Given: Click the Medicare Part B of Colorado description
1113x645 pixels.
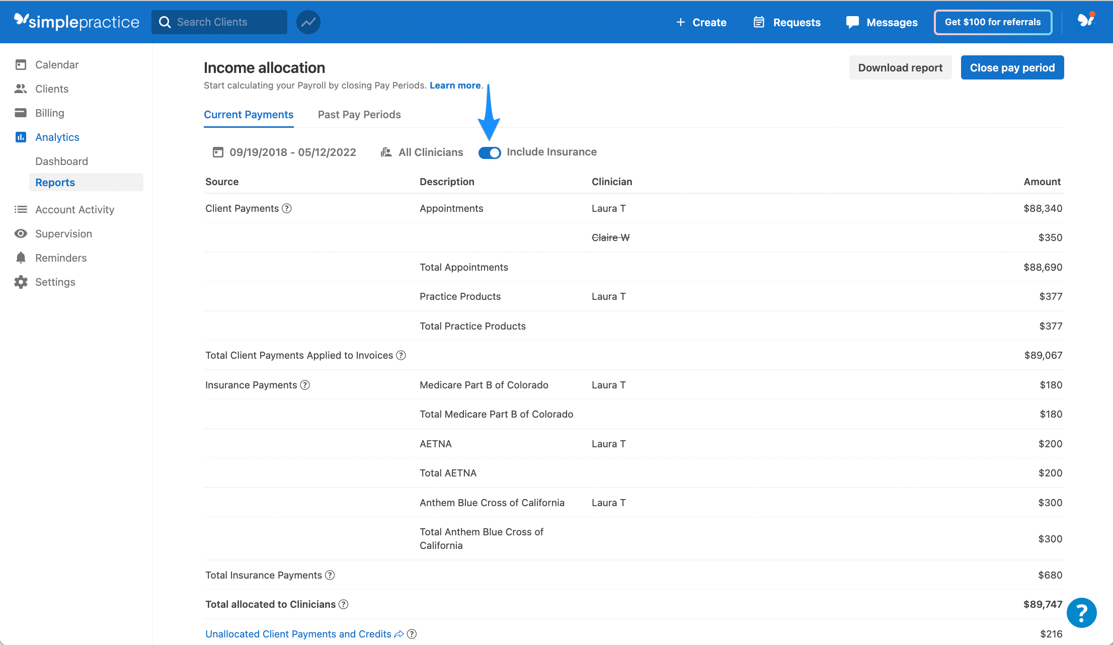Looking at the screenshot, I should click(484, 385).
